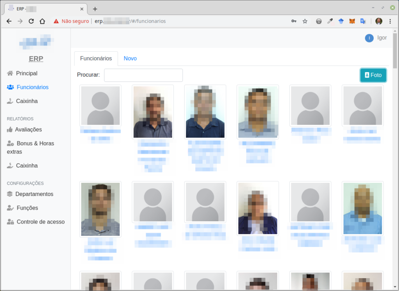Click the browser home icon

[42, 21]
